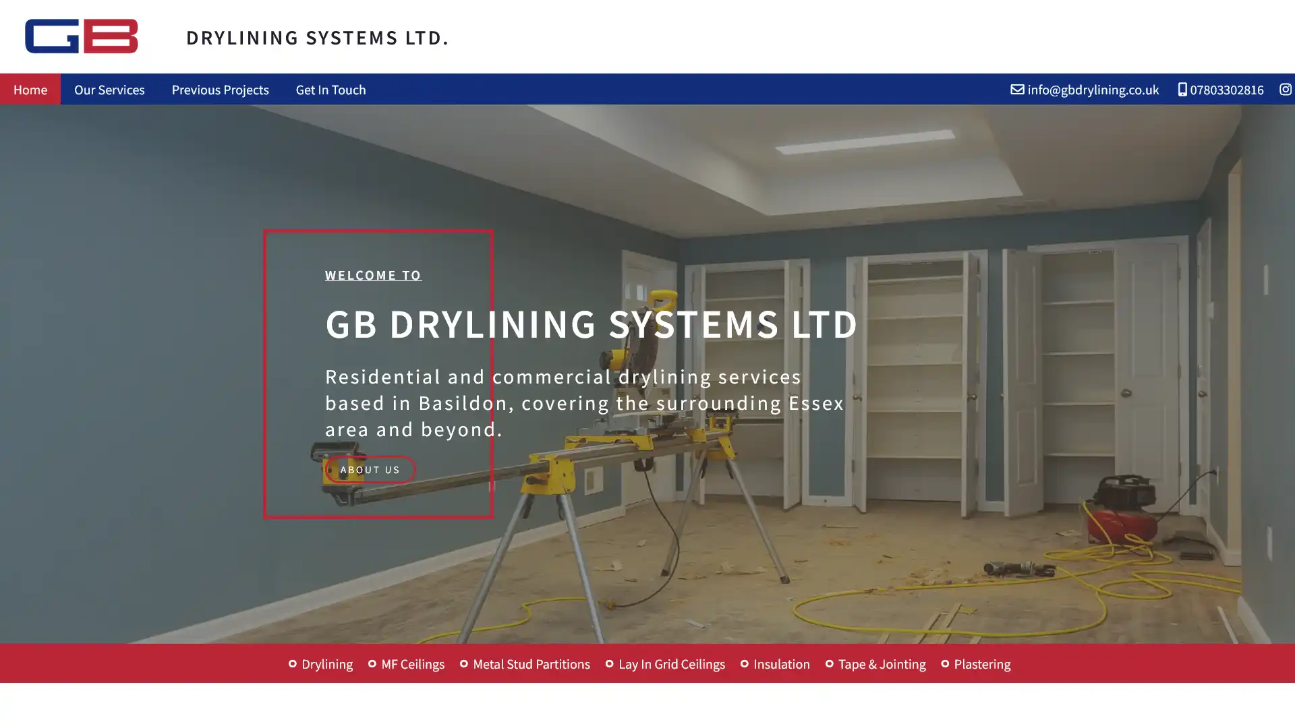Click the Drylining Systems Ltd. site title
The width and height of the screenshot is (1295, 728).
tap(317, 37)
